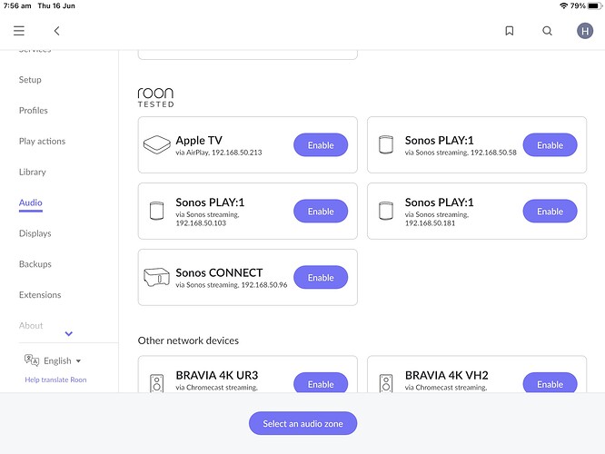Enable the BRAVIA 4K VH2 device
The height and width of the screenshot is (454, 605).
click(550, 383)
